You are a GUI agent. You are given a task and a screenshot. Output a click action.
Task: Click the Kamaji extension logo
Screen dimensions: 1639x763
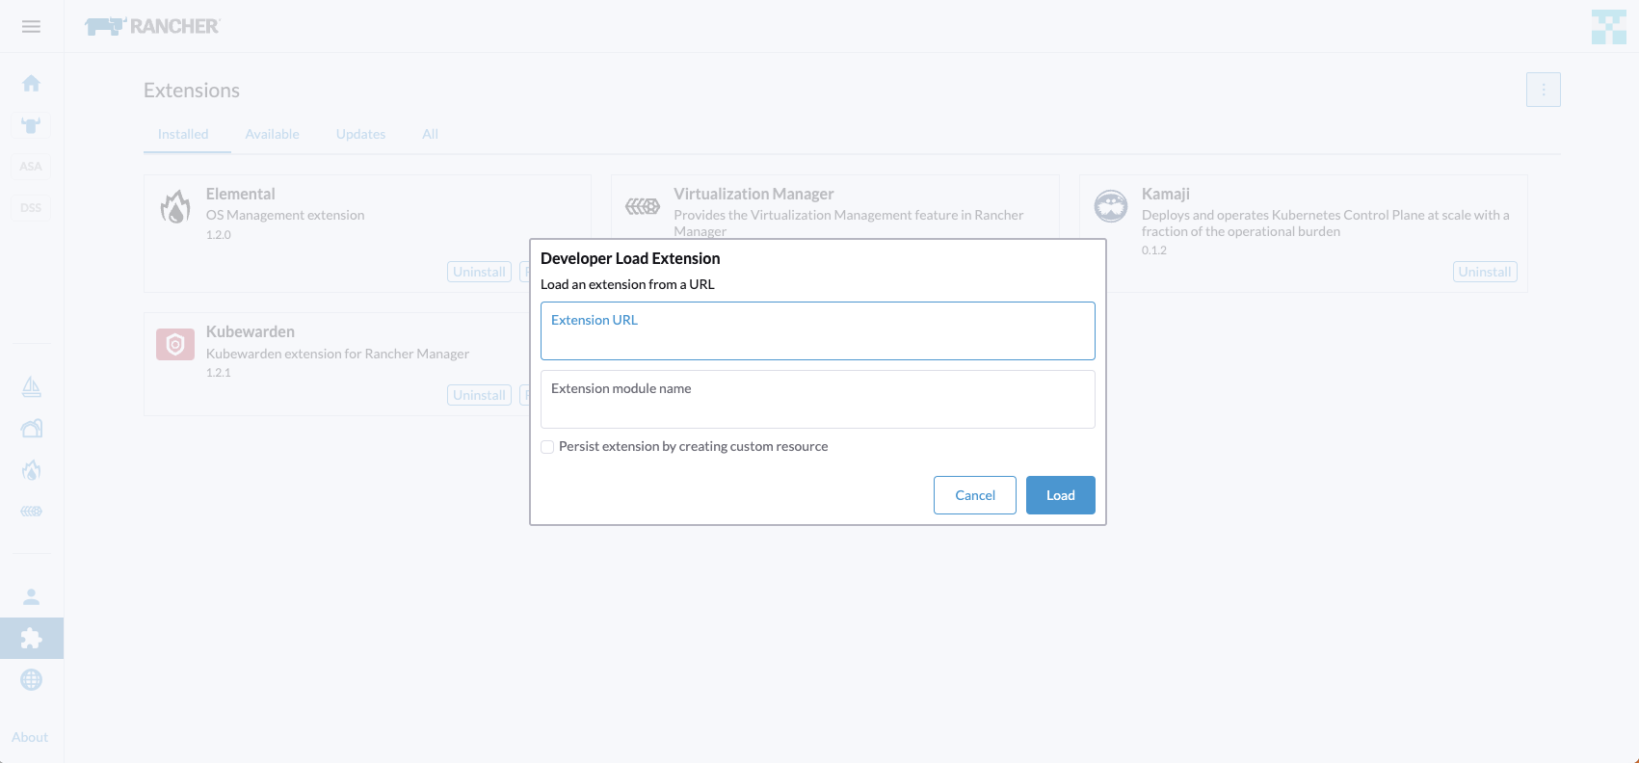(1111, 205)
